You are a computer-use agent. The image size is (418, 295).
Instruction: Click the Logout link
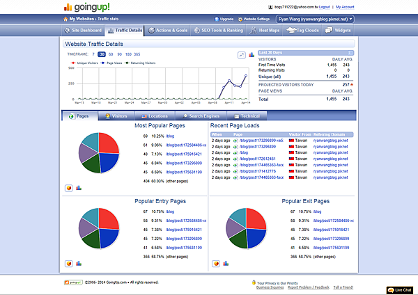click(324, 7)
